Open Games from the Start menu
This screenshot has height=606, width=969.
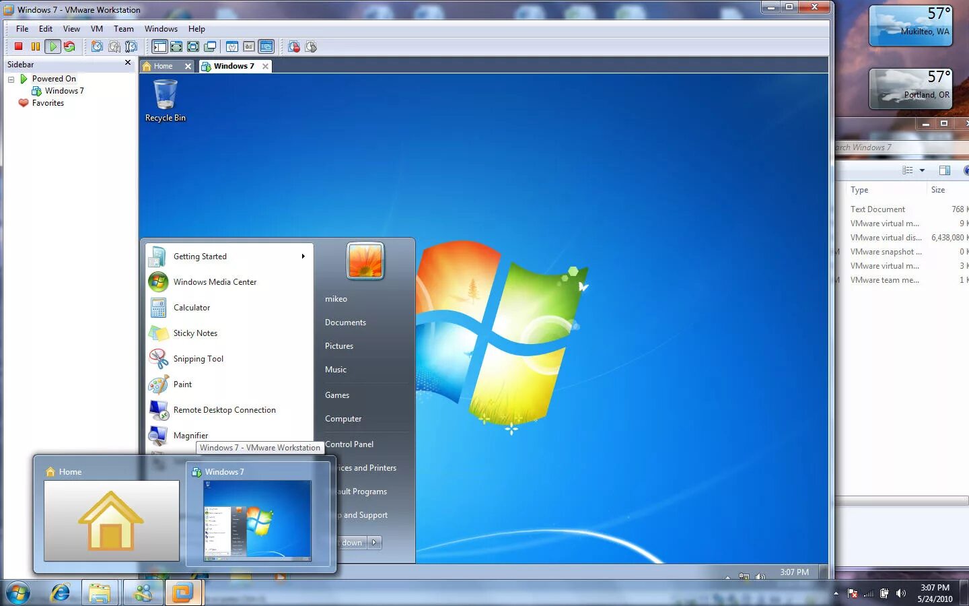337,395
